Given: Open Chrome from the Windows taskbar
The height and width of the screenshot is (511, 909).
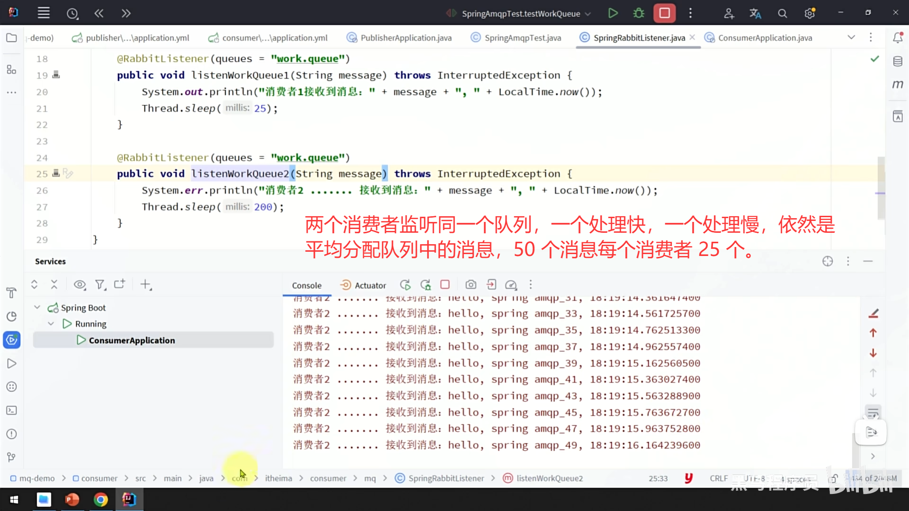Looking at the screenshot, I should pos(100,500).
